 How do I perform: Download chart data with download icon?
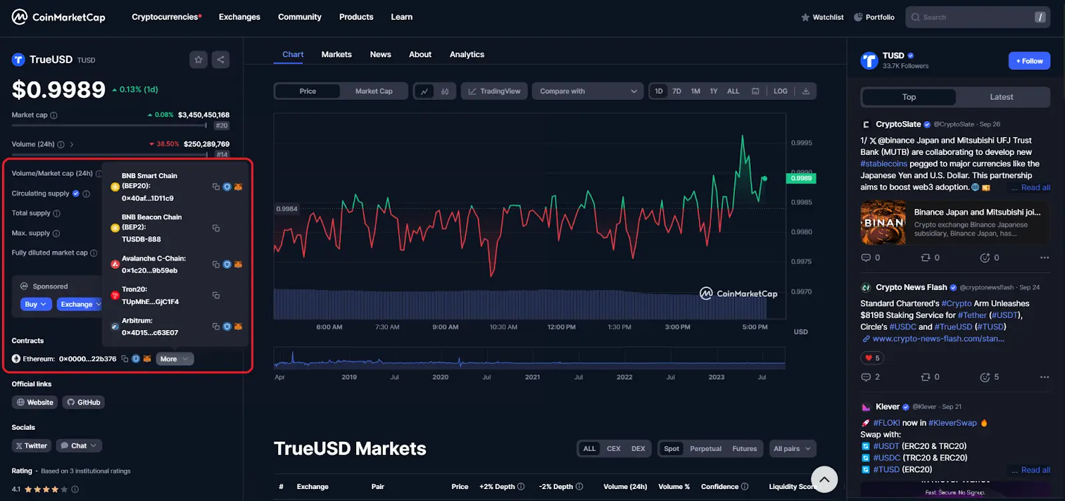(x=805, y=91)
